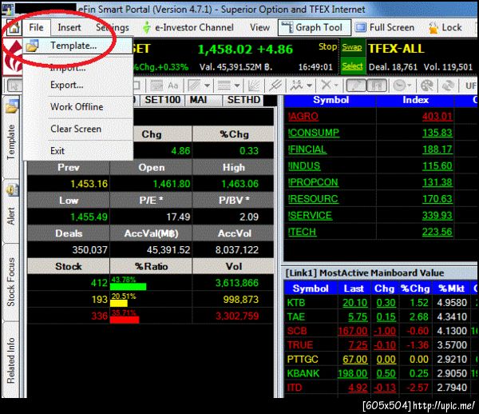Click the Swap link

coord(352,47)
